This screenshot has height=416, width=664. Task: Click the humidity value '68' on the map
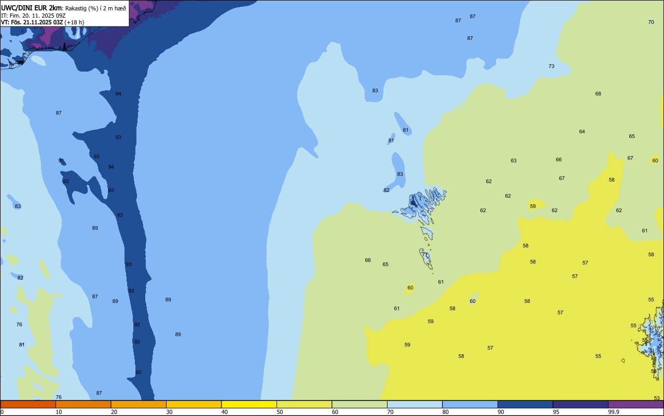point(598,94)
